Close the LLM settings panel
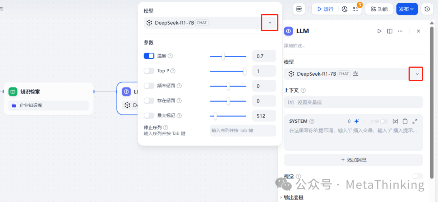Image resolution: width=438 pixels, height=202 pixels. (419, 31)
